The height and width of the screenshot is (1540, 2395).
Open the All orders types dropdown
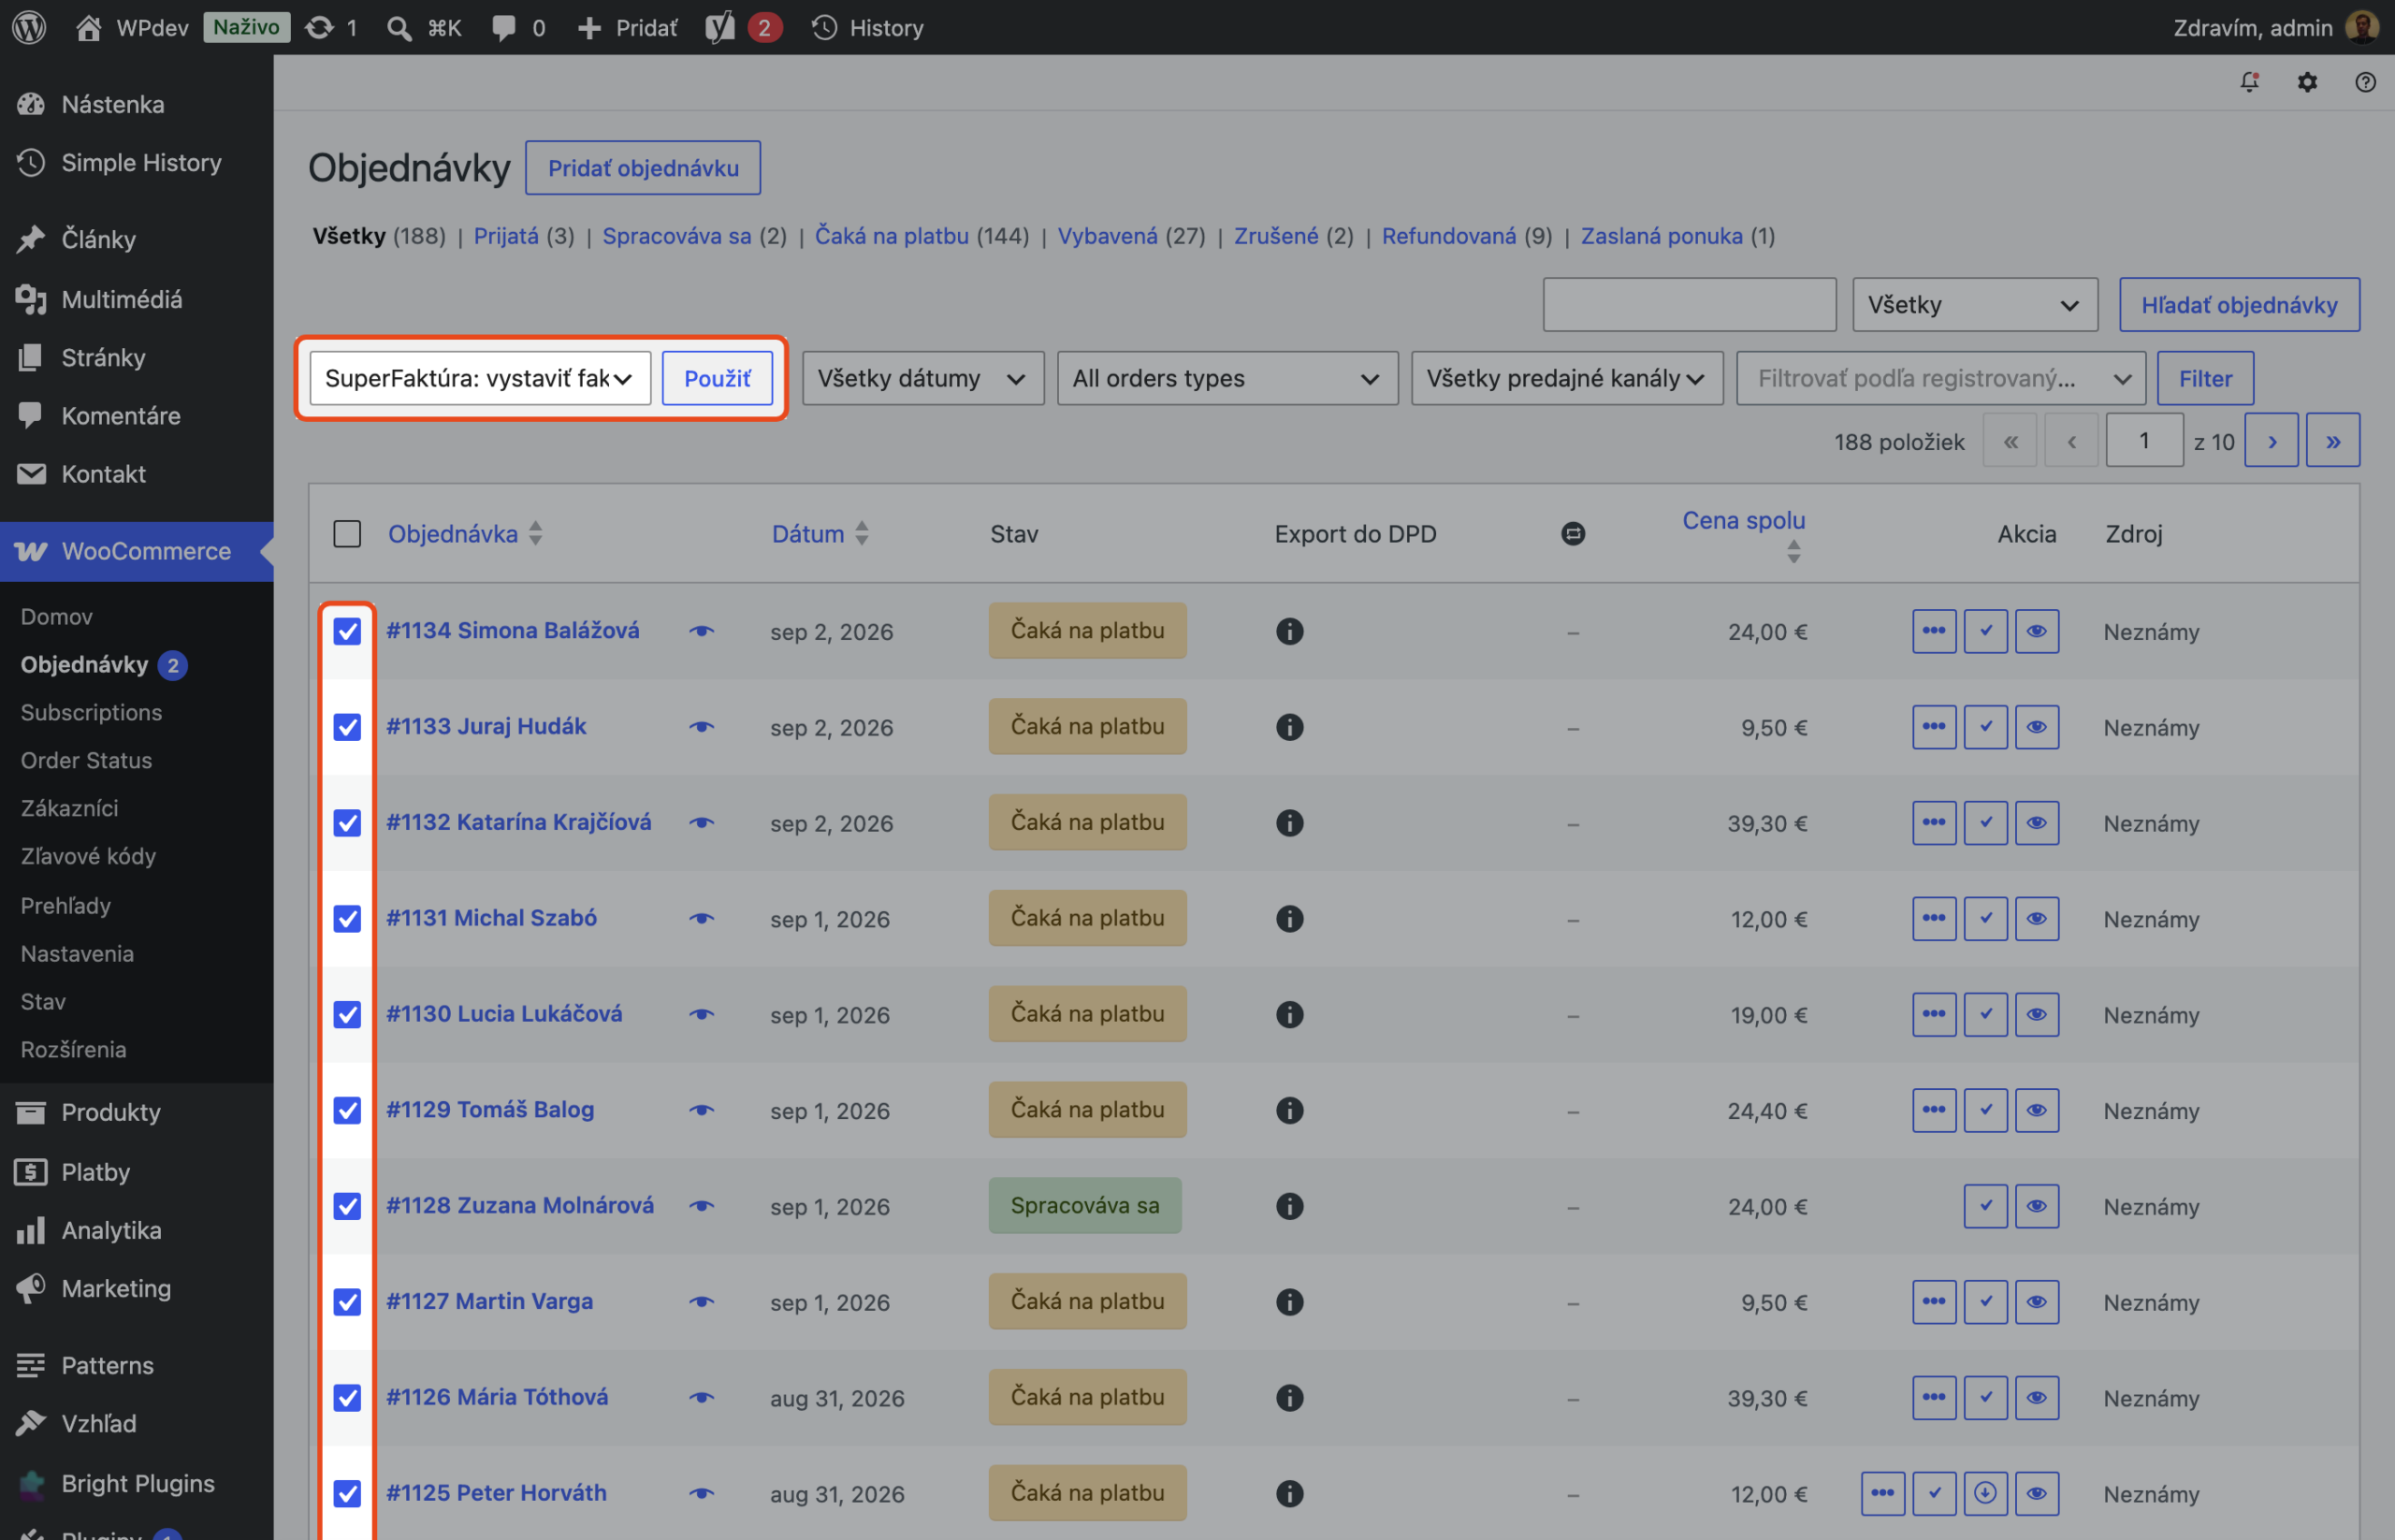(1227, 378)
